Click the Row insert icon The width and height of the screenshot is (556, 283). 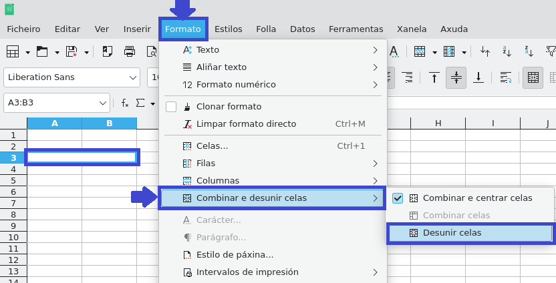420,51
